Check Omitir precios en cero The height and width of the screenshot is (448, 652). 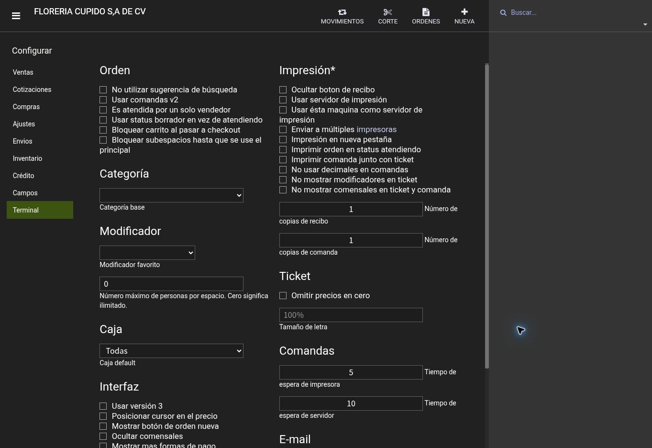tap(283, 296)
